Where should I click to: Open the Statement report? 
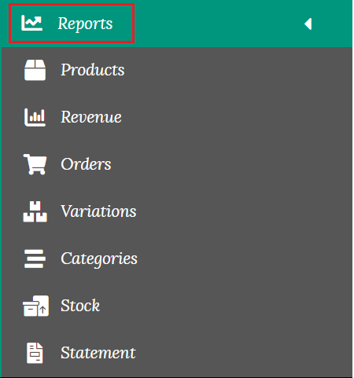pyautogui.click(x=98, y=353)
